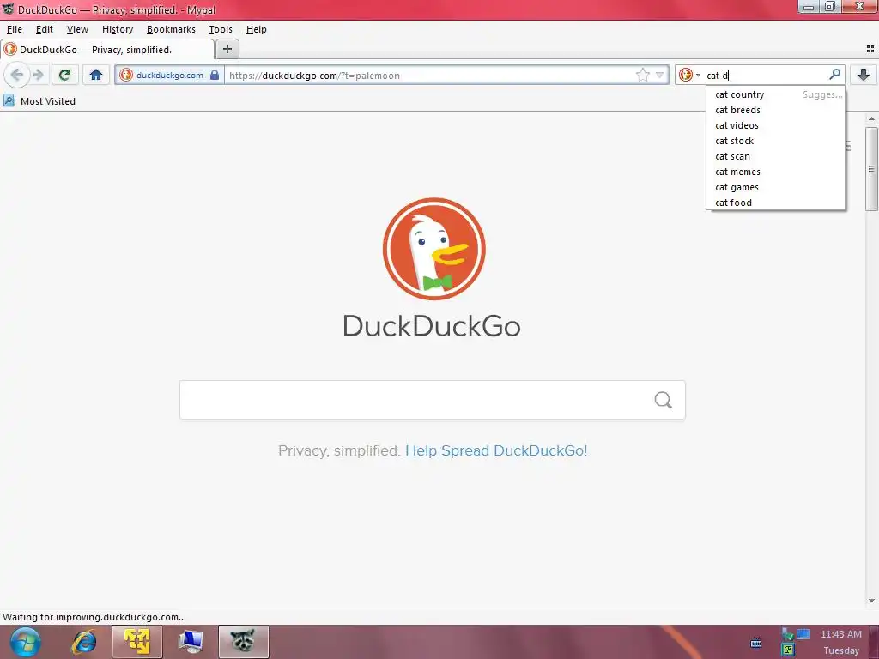This screenshot has height=659, width=879.
Task: Open the Edit menu
Action: (x=45, y=29)
